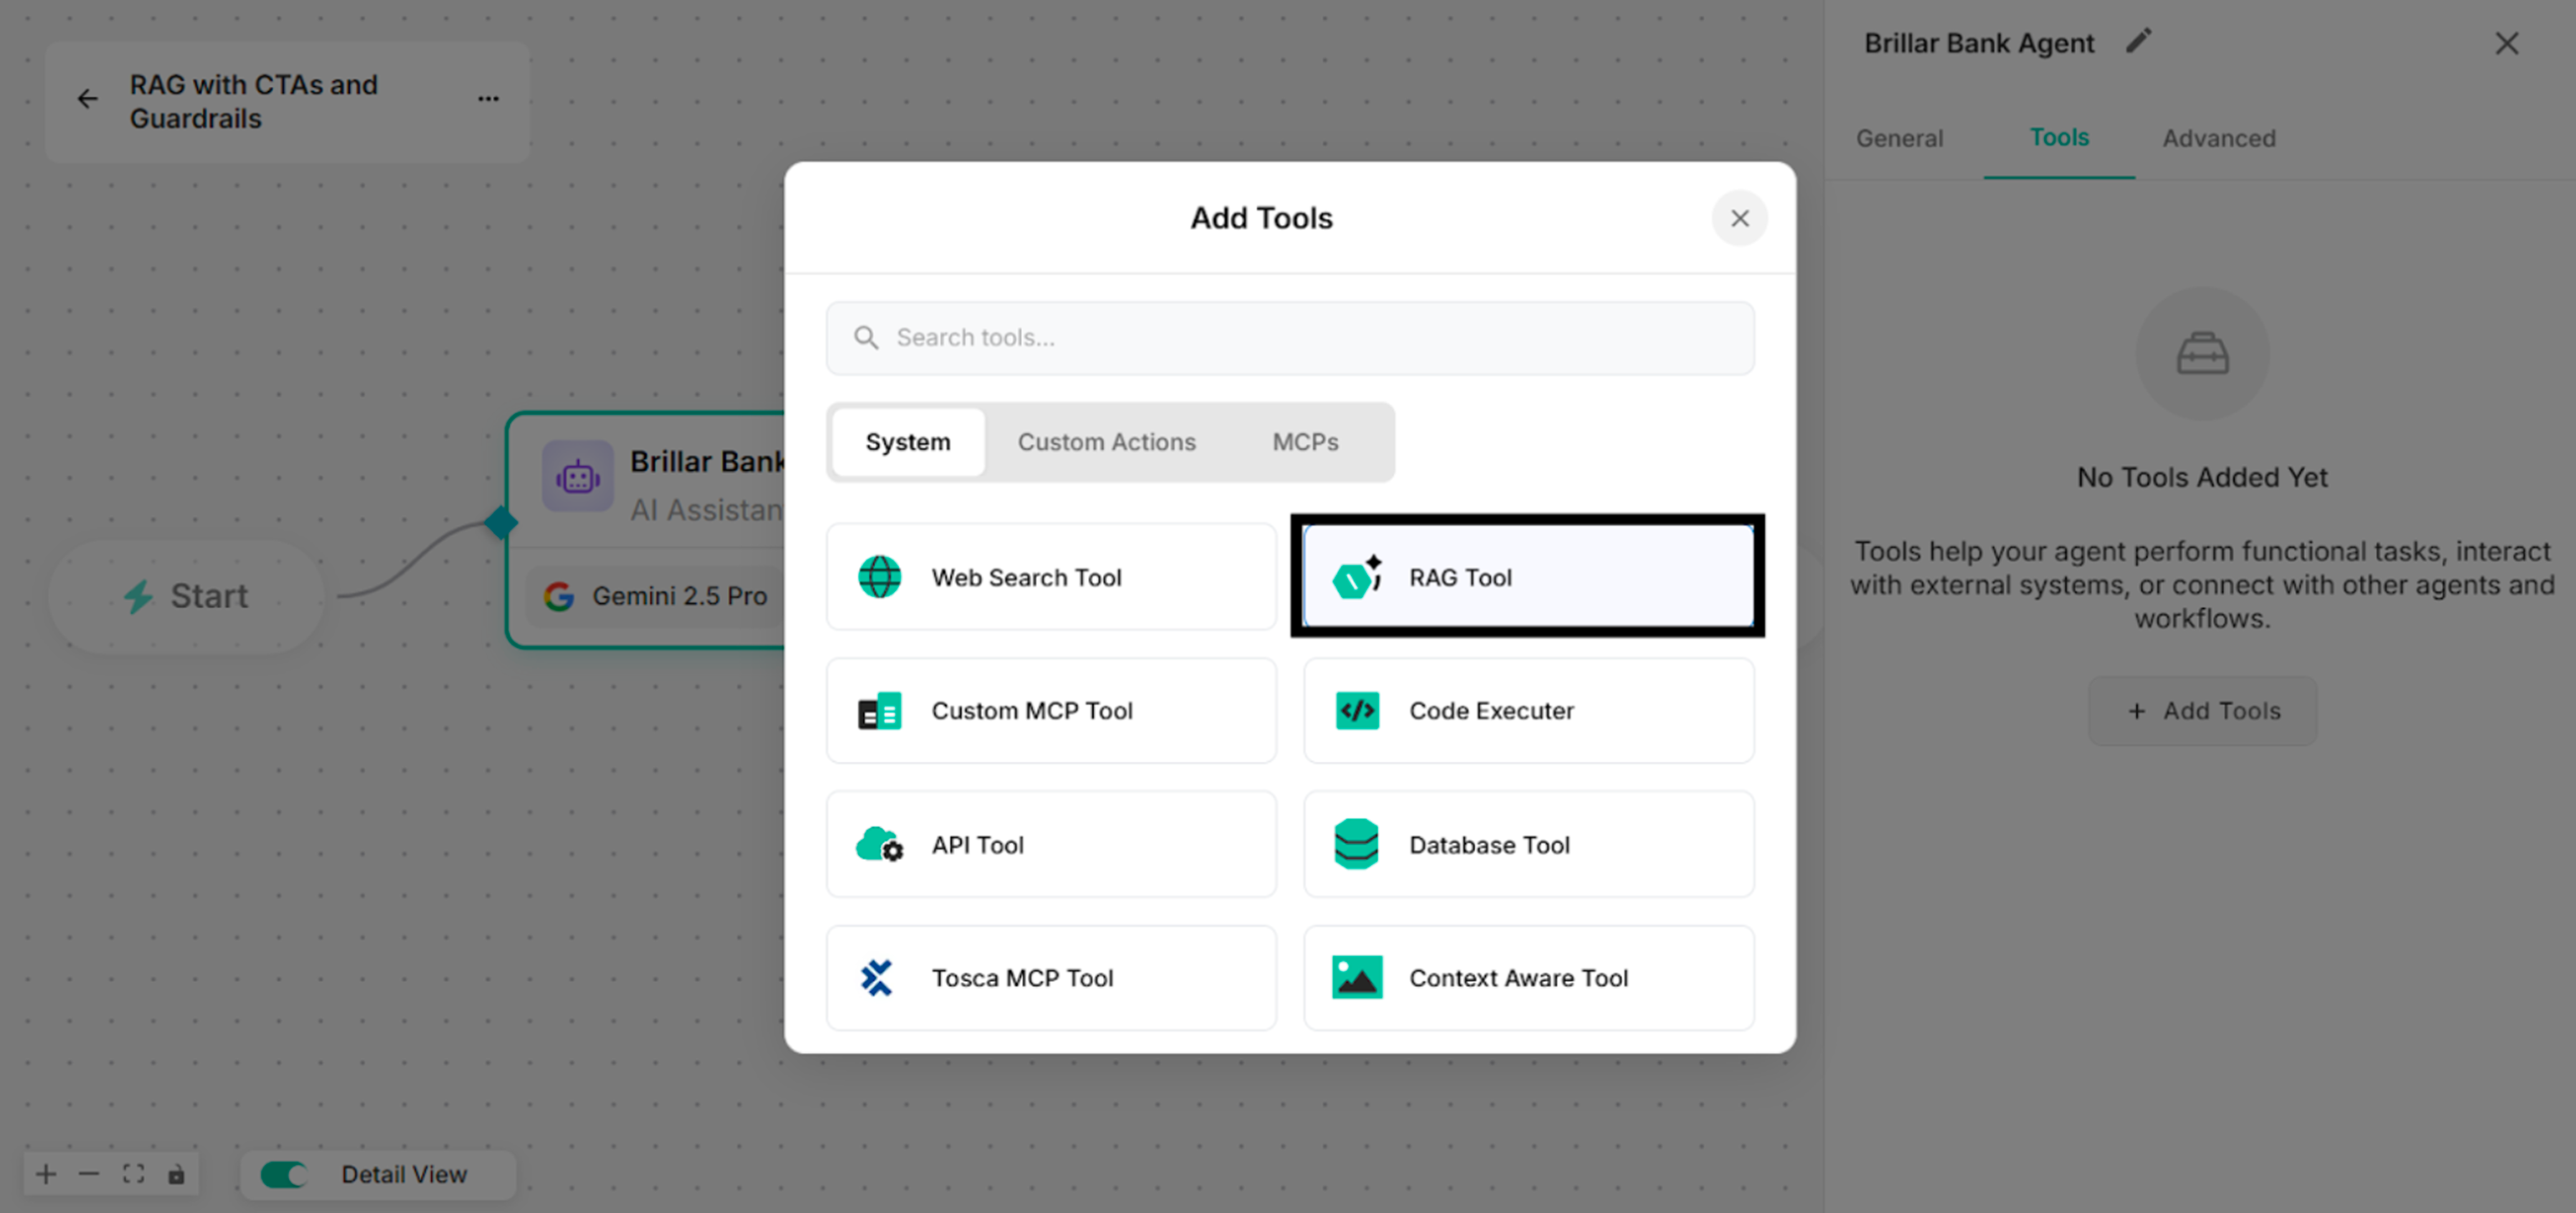
Task: Switch to the Advanced tab
Action: pyautogui.click(x=2218, y=138)
